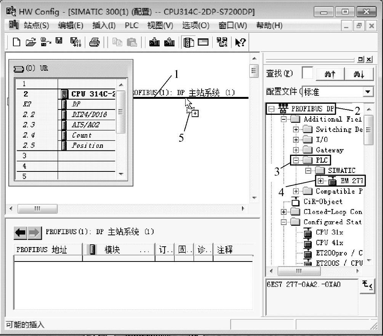Select the Position submodule row
383x336 pixels.
66,145
